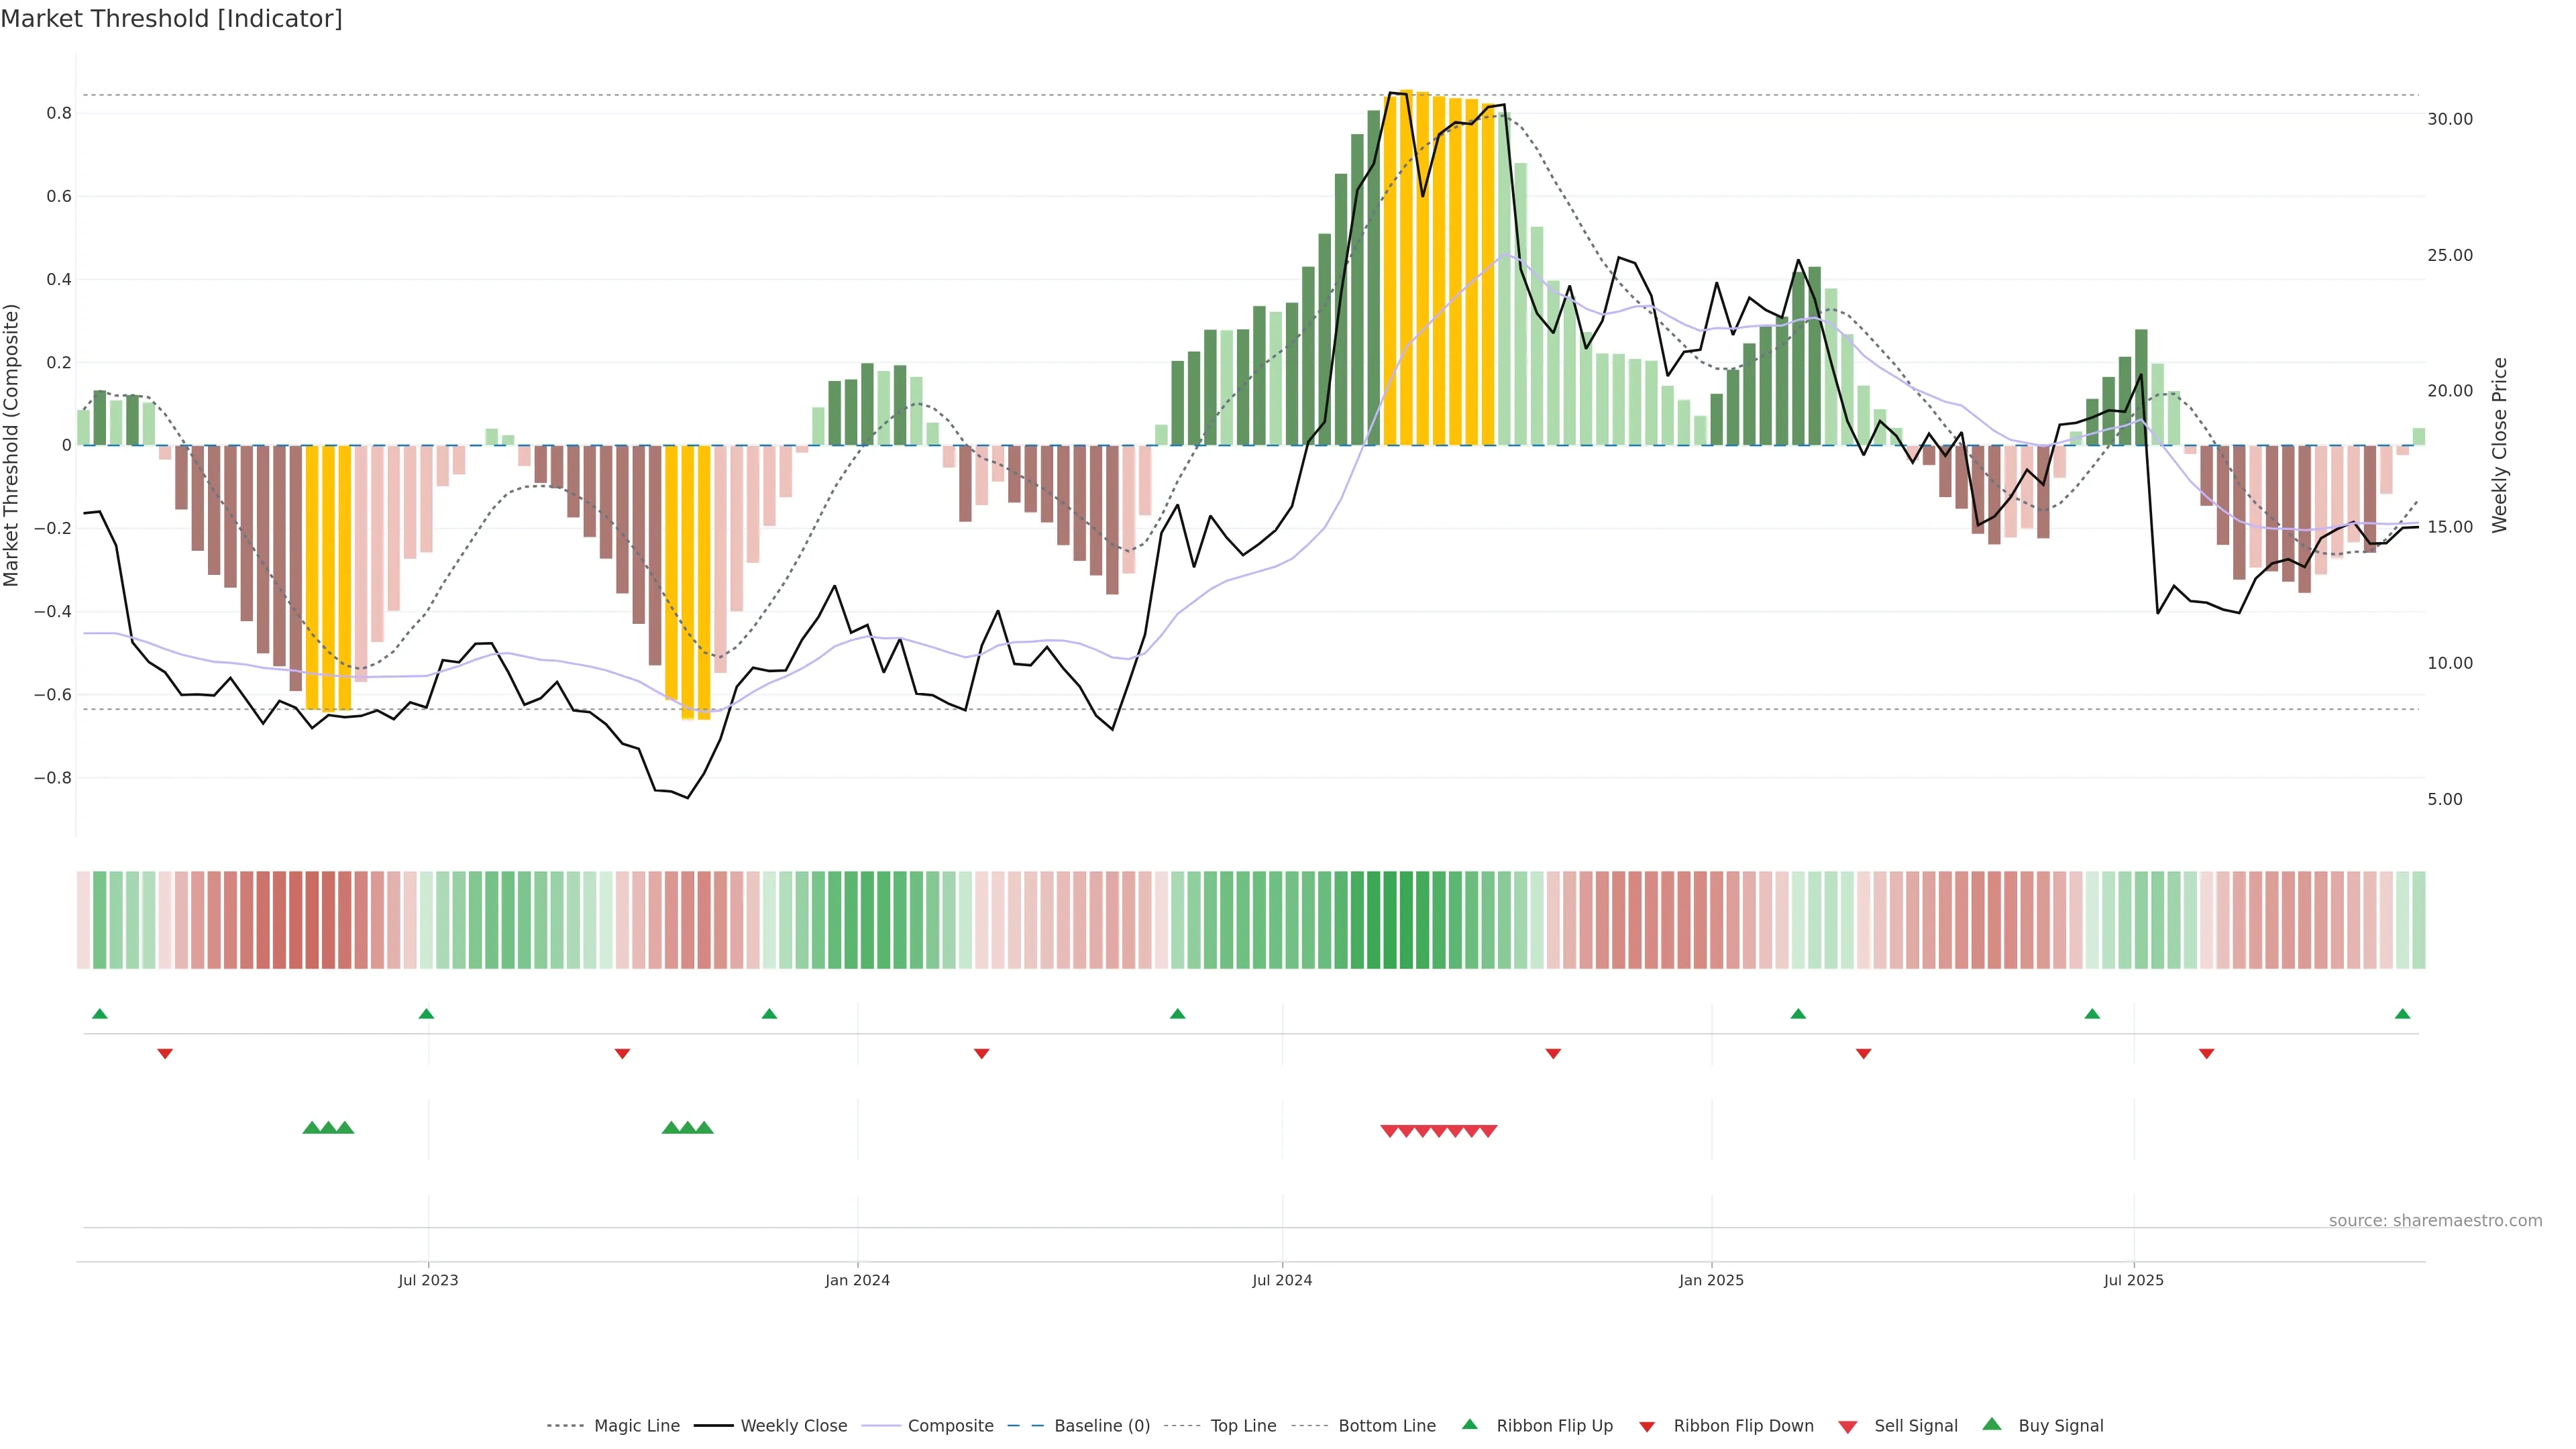Click the Ribbon Flip Down legend triangle
2576x1449 pixels.
coord(1647,1427)
